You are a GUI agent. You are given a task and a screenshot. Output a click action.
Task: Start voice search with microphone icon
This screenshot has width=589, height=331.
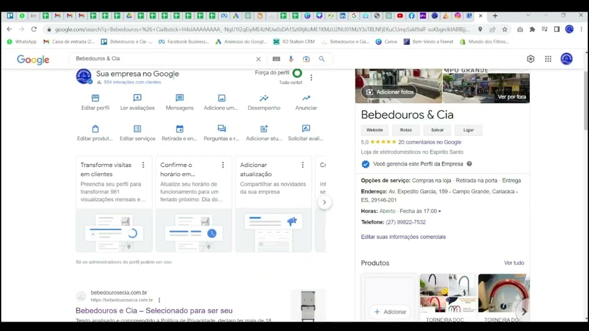291,59
